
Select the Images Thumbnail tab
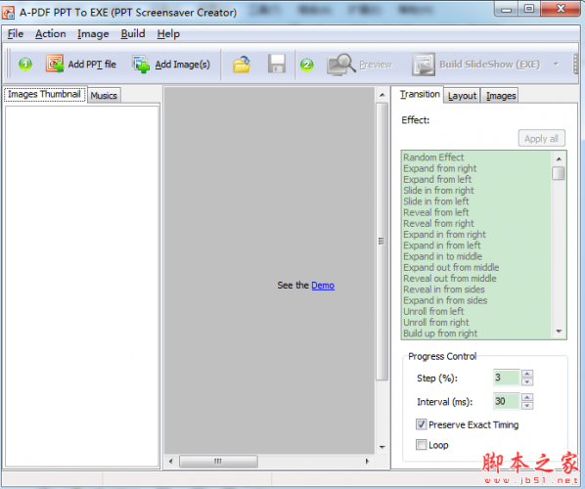click(x=44, y=94)
